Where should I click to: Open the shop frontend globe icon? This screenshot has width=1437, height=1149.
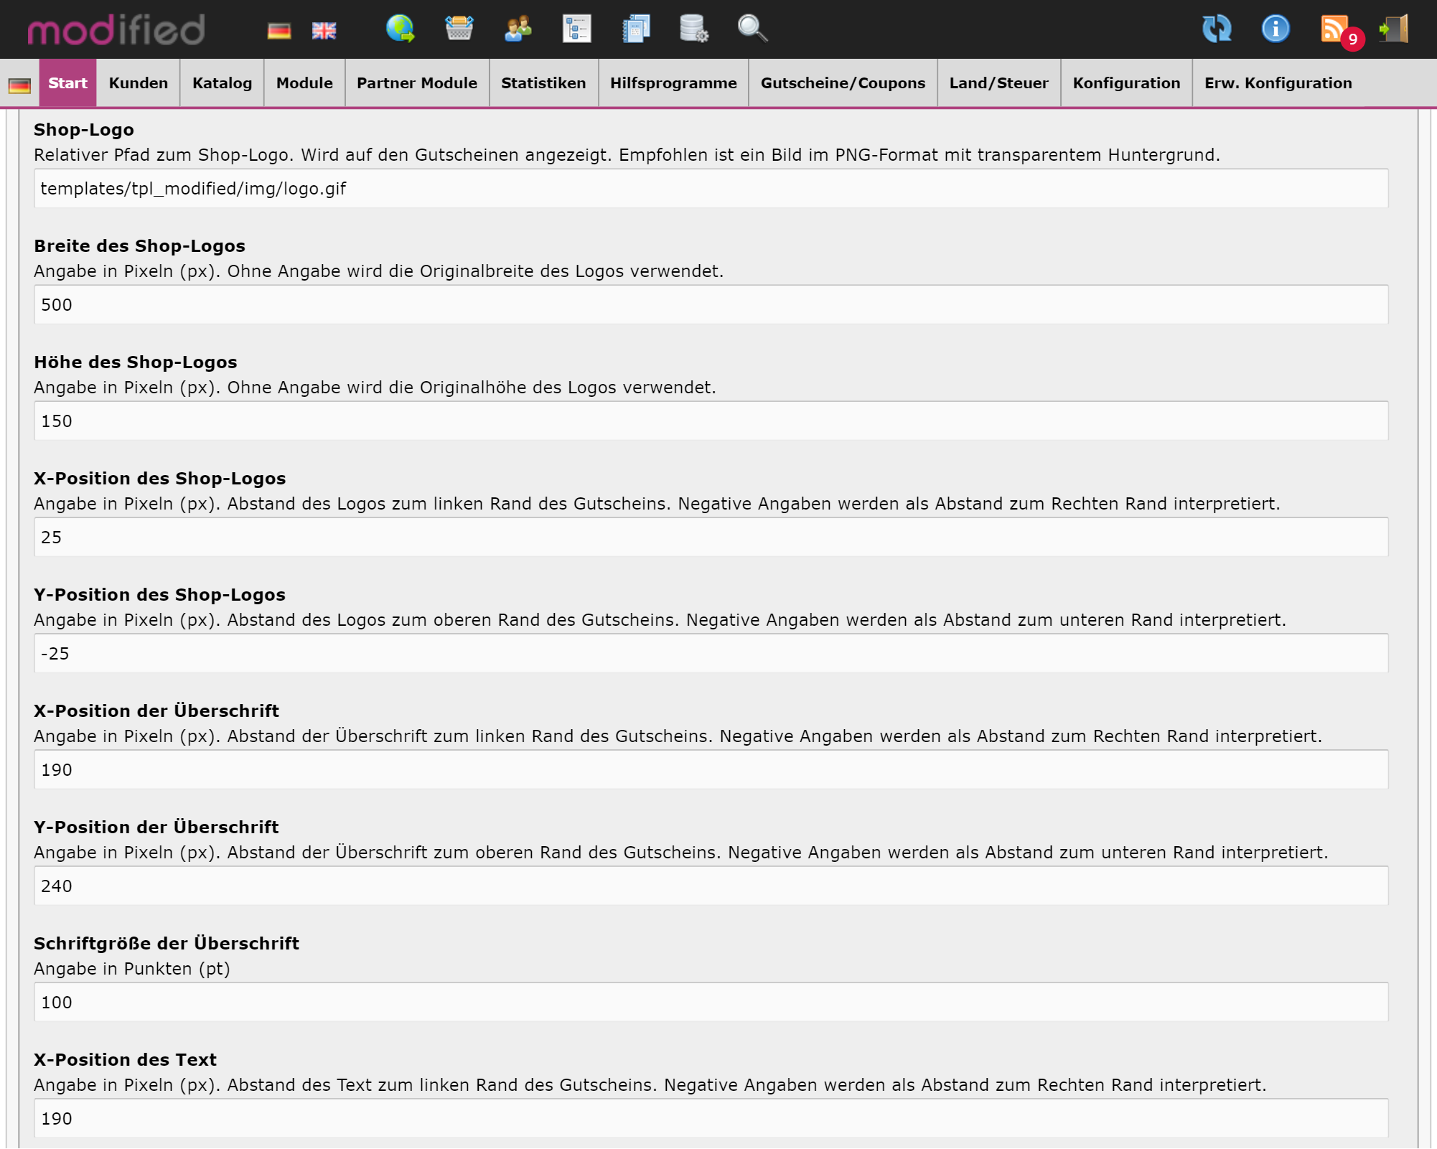(400, 29)
